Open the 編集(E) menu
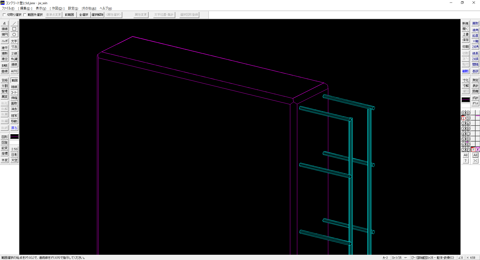This screenshot has width=480, height=260. (25, 8)
